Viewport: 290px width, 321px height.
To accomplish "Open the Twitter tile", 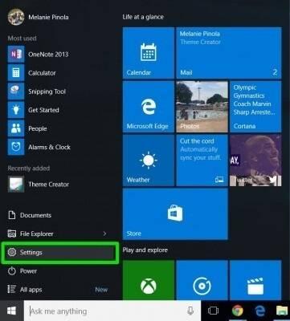I will tap(255, 160).
